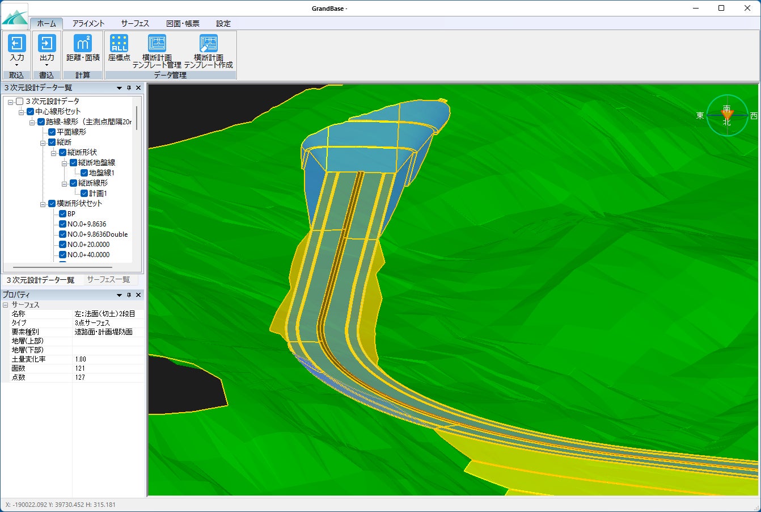This screenshot has height=512, width=761.
Task: Click the 入力 import icon
Action: click(17, 44)
